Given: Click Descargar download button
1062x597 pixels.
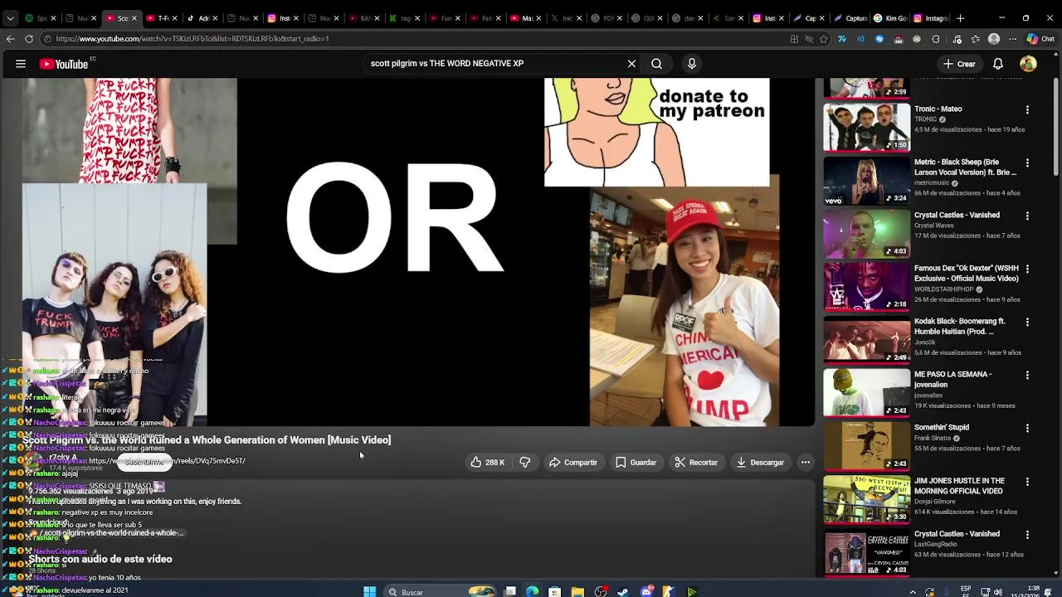Looking at the screenshot, I should (x=759, y=463).
